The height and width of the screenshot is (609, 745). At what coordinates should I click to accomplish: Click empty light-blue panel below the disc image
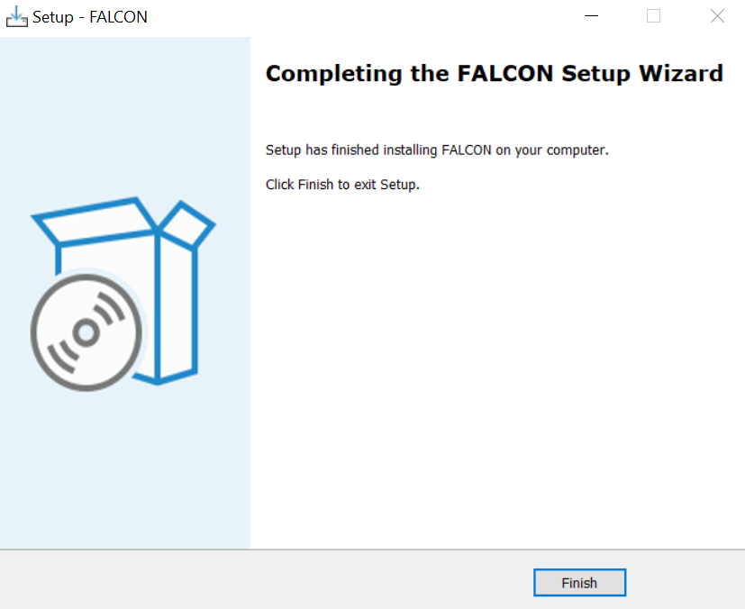tap(125, 470)
